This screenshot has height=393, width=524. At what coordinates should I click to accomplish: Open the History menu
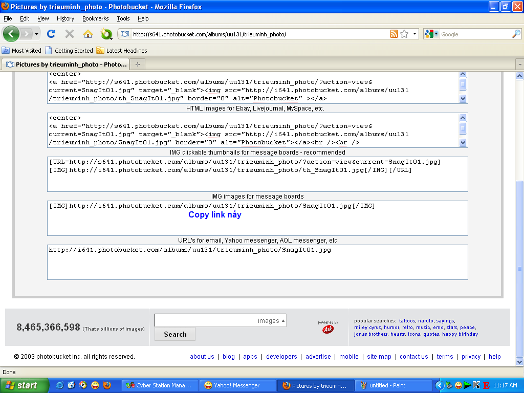(65, 18)
